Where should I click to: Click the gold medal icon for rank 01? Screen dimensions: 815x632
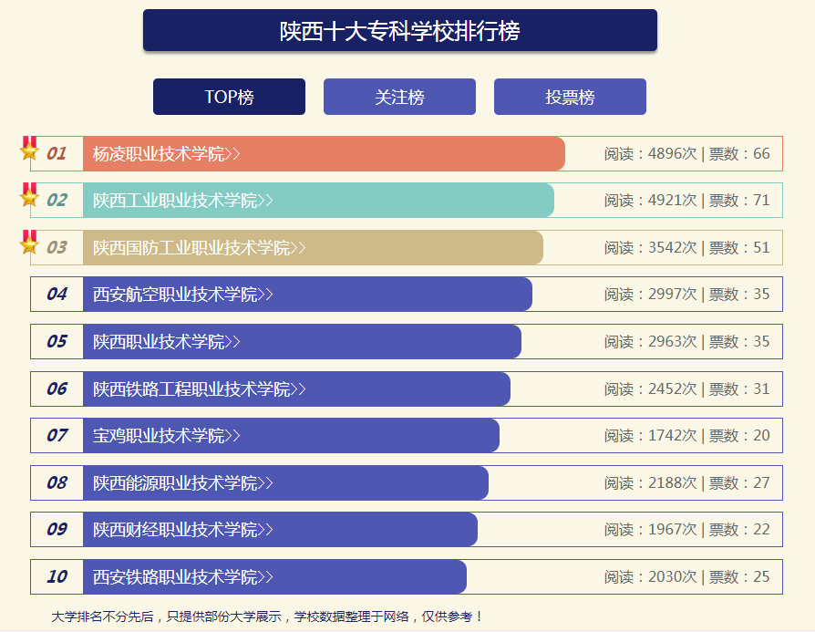click(29, 150)
